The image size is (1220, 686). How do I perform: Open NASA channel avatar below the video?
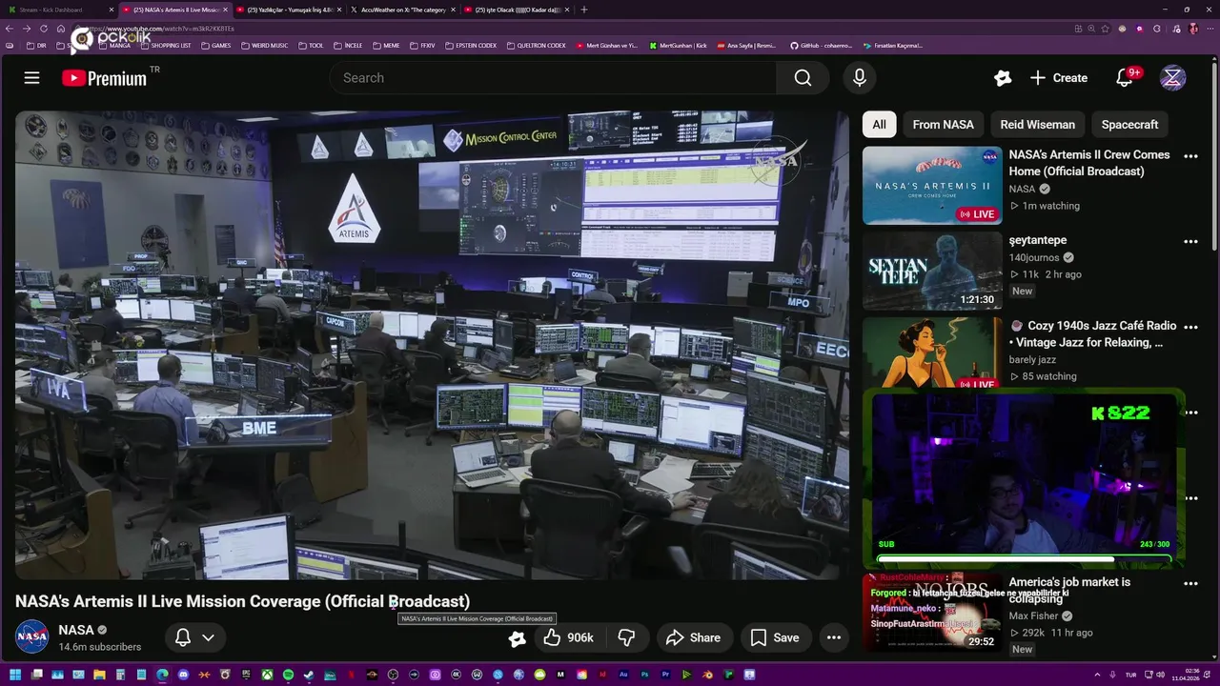31,636
